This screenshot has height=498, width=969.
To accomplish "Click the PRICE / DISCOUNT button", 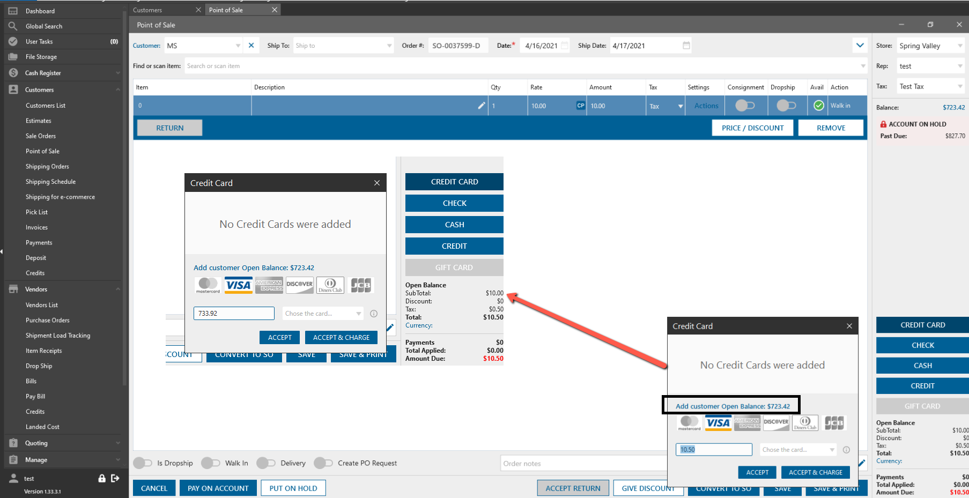I will point(752,128).
